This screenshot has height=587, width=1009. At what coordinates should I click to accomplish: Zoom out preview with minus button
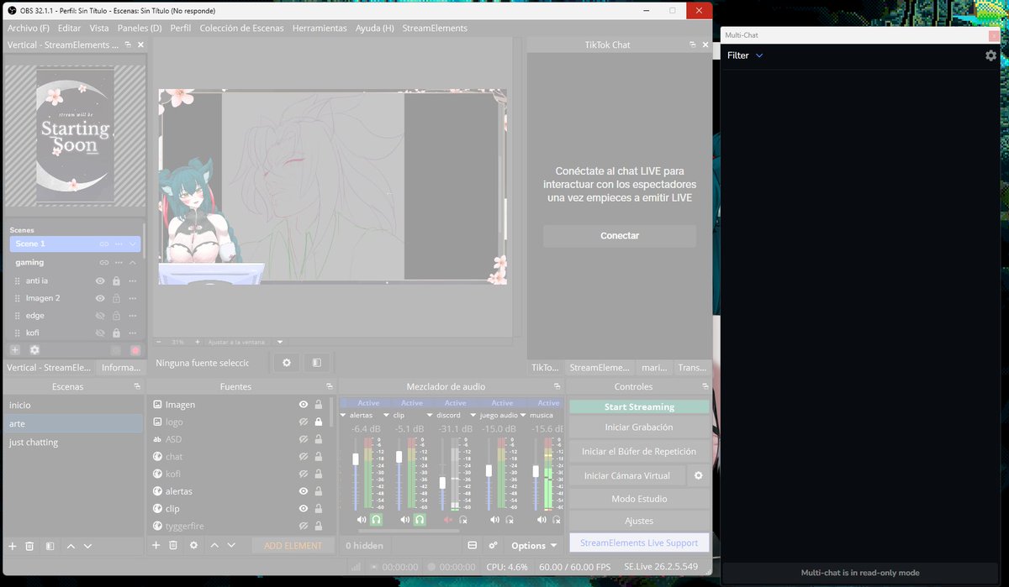(159, 342)
